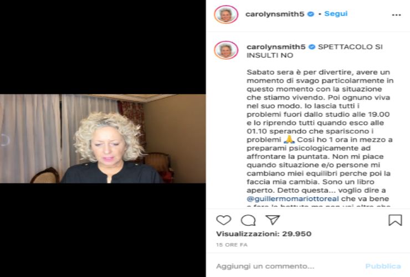Focus the Aggiungi un commento field
410x277 pixels.
pos(288,266)
